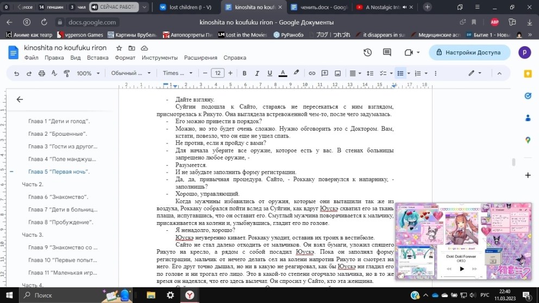
Task: Toggle italic formatting
Action: pyautogui.click(x=257, y=73)
